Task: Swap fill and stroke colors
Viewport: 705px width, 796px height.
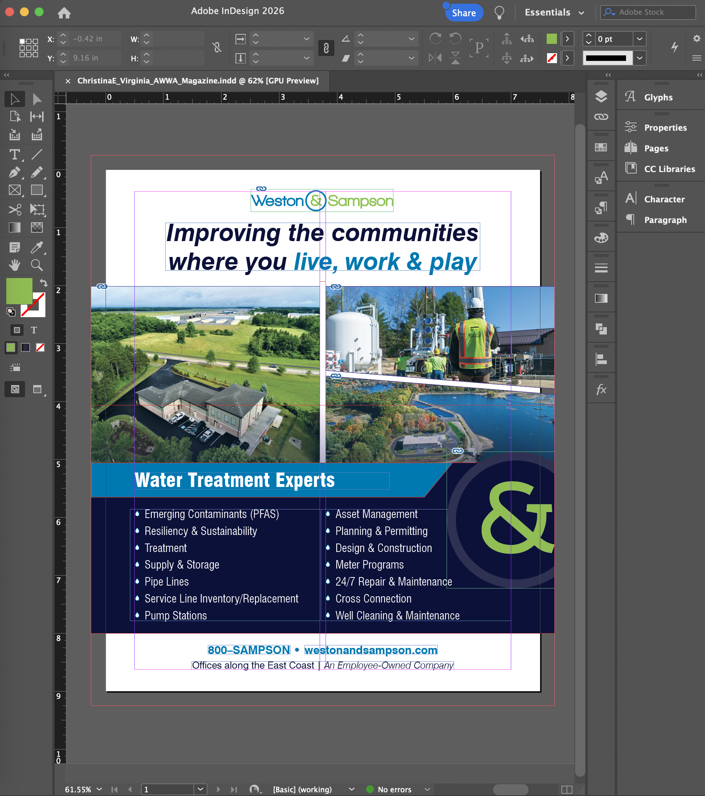Action: (43, 283)
